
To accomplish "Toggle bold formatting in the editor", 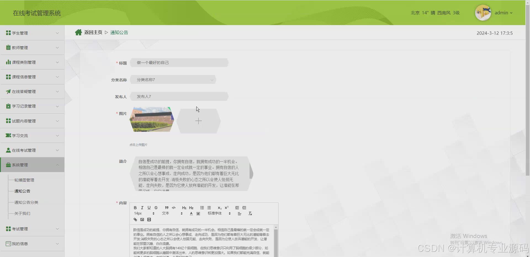I will 135,208.
